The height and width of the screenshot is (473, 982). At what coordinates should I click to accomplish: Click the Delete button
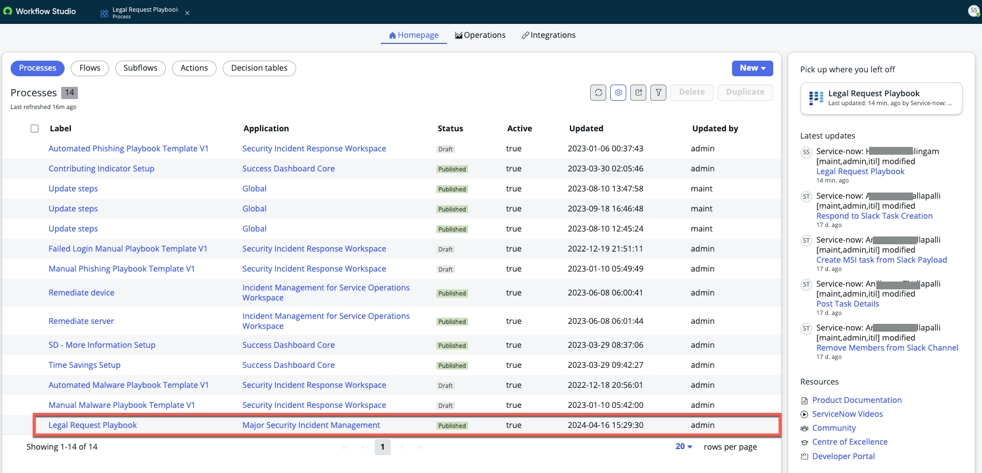[692, 92]
